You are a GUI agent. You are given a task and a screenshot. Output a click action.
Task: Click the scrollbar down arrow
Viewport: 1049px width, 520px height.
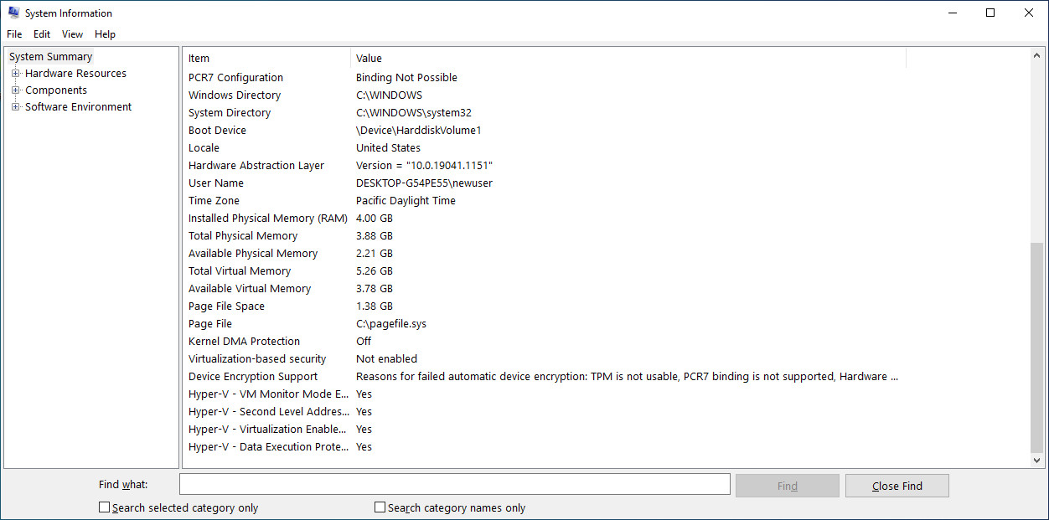(x=1037, y=461)
